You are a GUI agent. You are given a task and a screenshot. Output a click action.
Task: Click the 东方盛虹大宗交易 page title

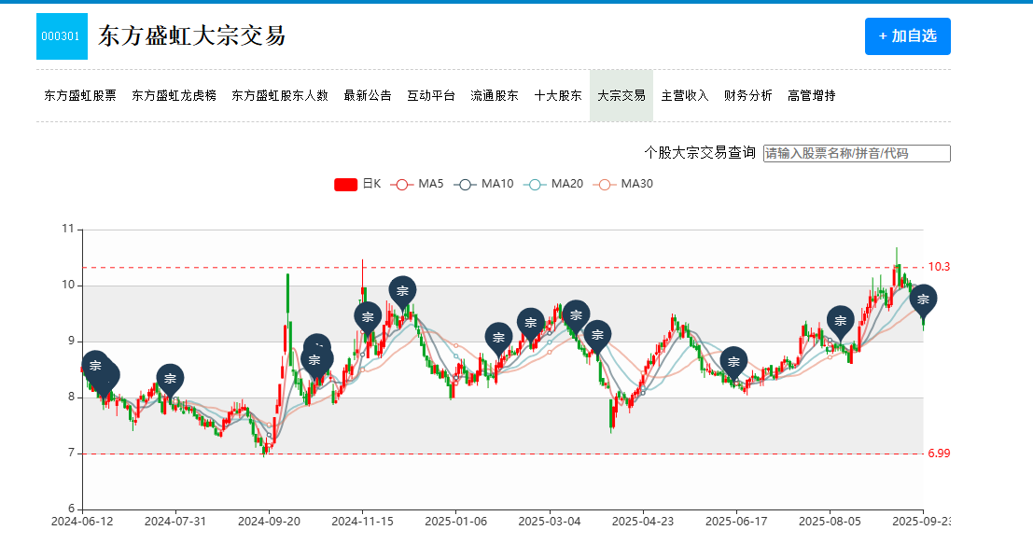191,36
